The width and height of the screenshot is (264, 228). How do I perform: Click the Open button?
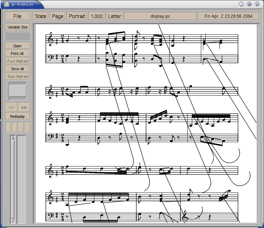pos(17,46)
